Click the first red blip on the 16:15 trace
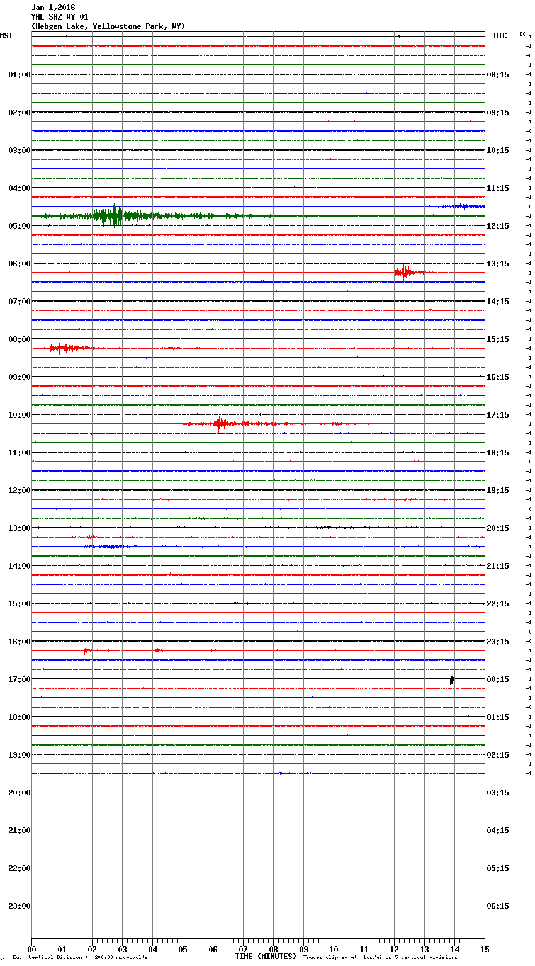535x966 pixels. point(87,651)
